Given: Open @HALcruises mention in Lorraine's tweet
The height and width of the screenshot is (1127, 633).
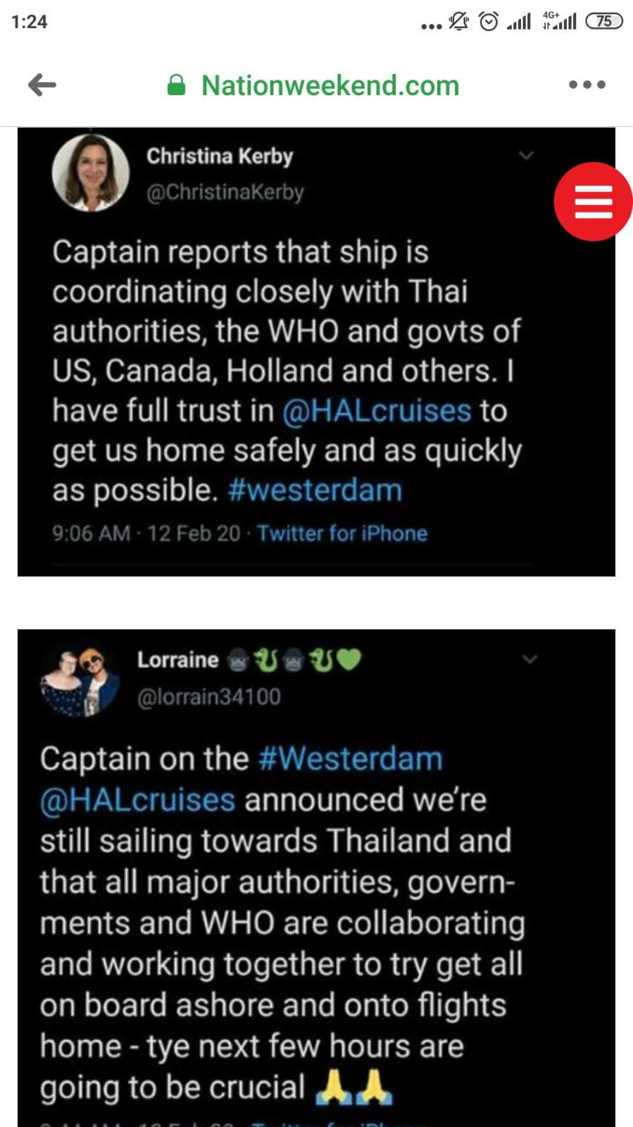Looking at the screenshot, I should tap(137, 800).
